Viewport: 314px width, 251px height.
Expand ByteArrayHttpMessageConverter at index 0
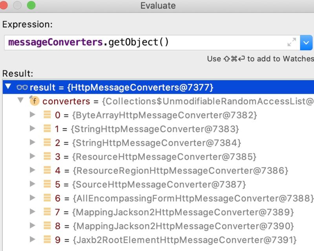(33, 115)
